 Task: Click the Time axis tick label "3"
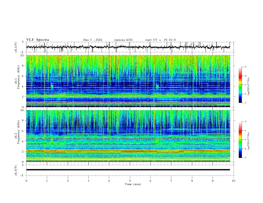[88, 181]
